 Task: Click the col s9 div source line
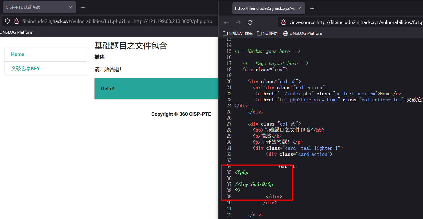(274, 124)
